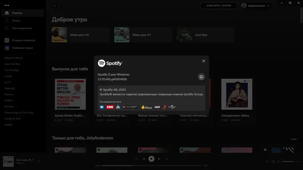Open Lorde playlist in sidebar
Viewport: 303px width, 170px height.
[x=8, y=76]
